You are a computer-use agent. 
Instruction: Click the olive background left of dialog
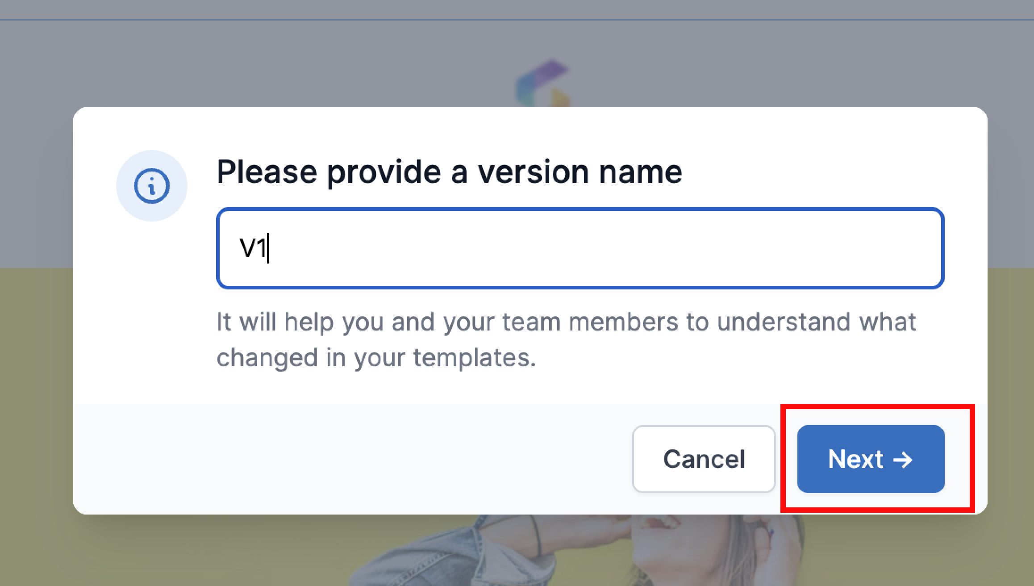point(36,402)
